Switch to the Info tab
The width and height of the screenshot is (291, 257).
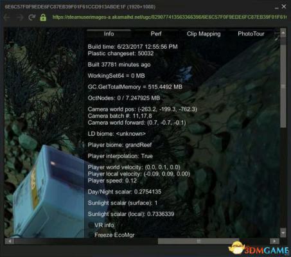(109, 34)
